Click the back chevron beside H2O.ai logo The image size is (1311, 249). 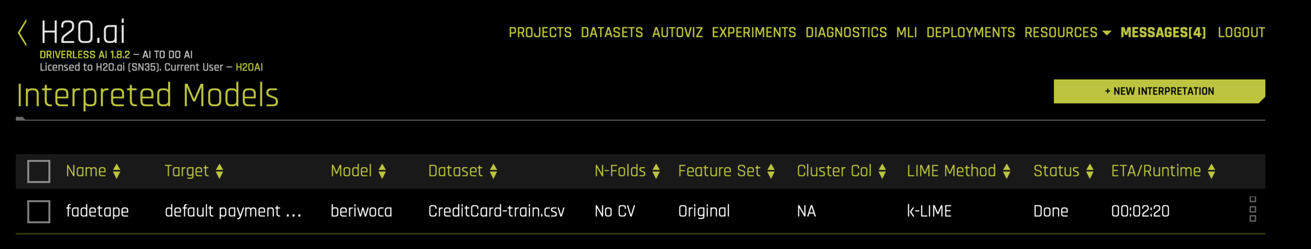pyautogui.click(x=22, y=33)
